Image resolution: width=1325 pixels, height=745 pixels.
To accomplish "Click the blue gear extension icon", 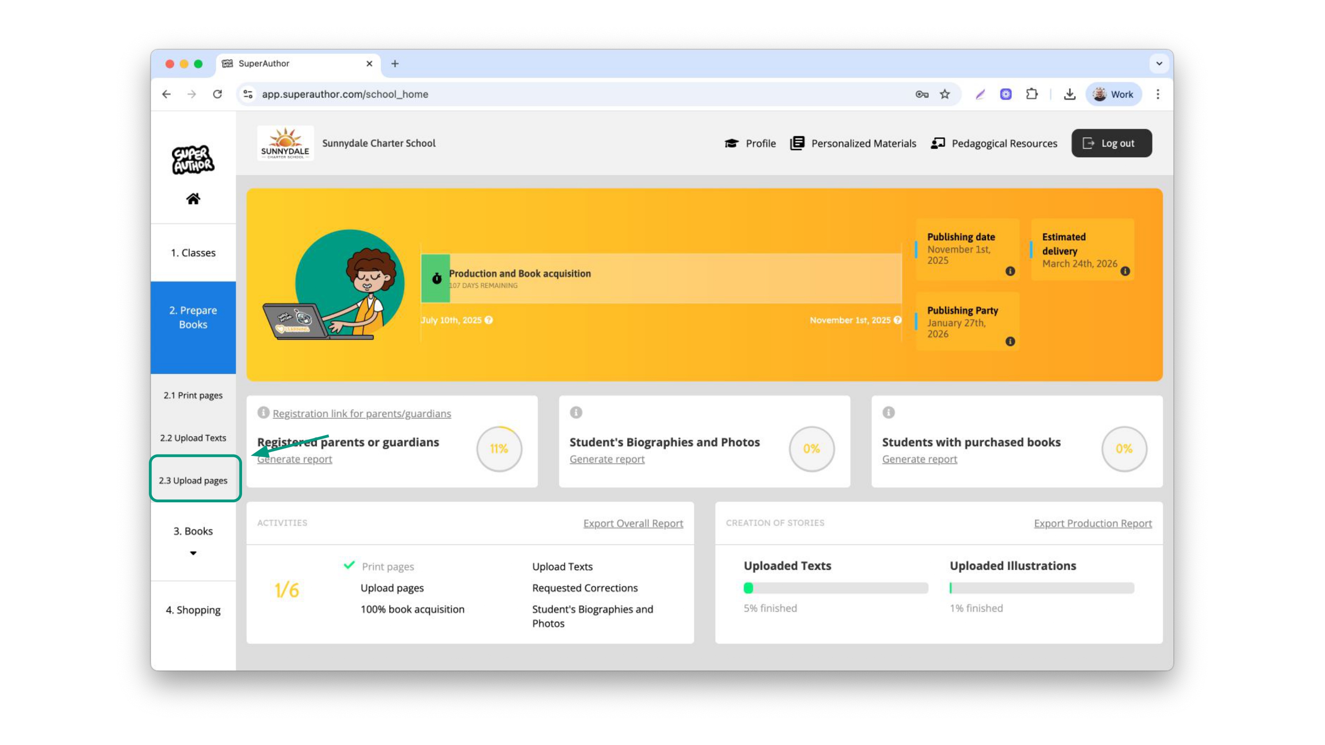I will 1006,94.
